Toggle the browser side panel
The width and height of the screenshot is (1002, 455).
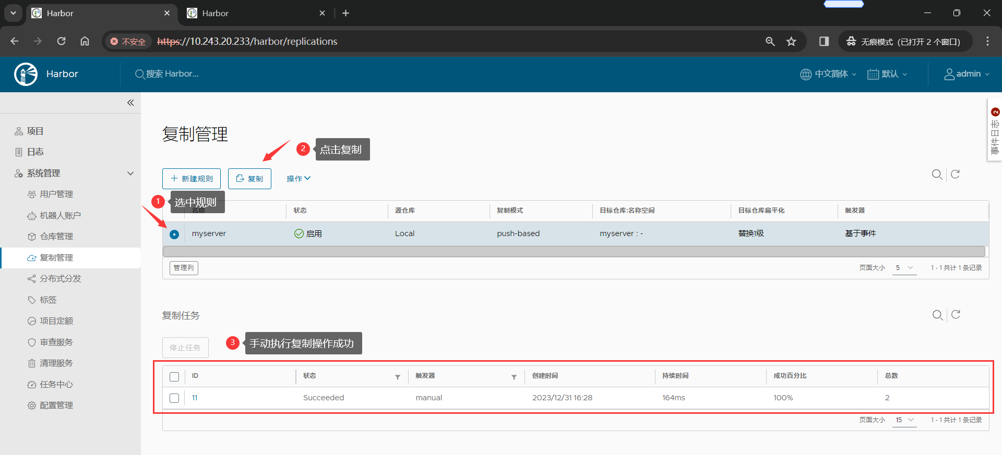click(x=824, y=41)
